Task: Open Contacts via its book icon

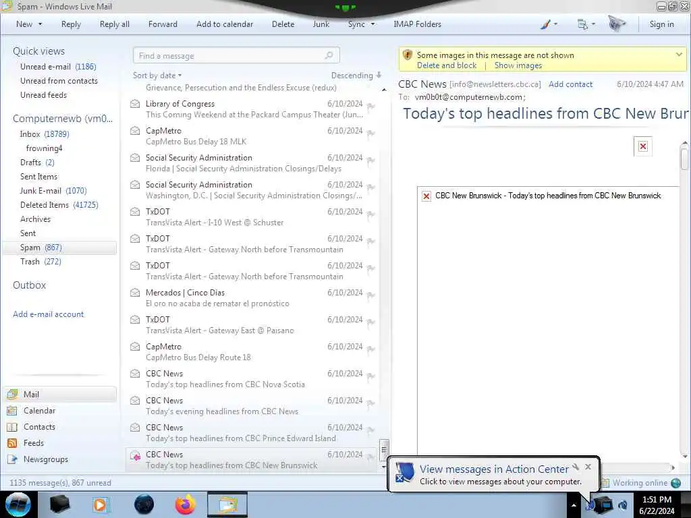Action: 12,427
